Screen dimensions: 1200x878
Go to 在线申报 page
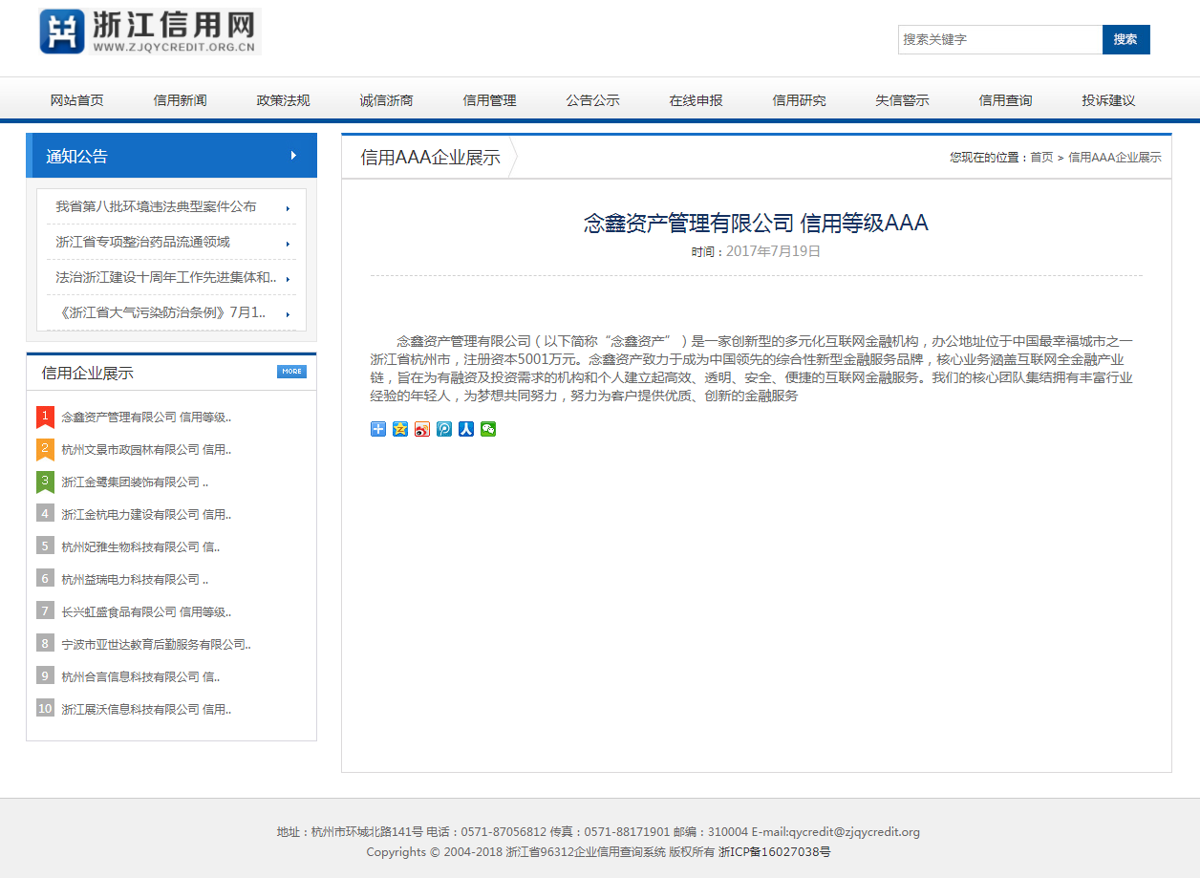696,100
